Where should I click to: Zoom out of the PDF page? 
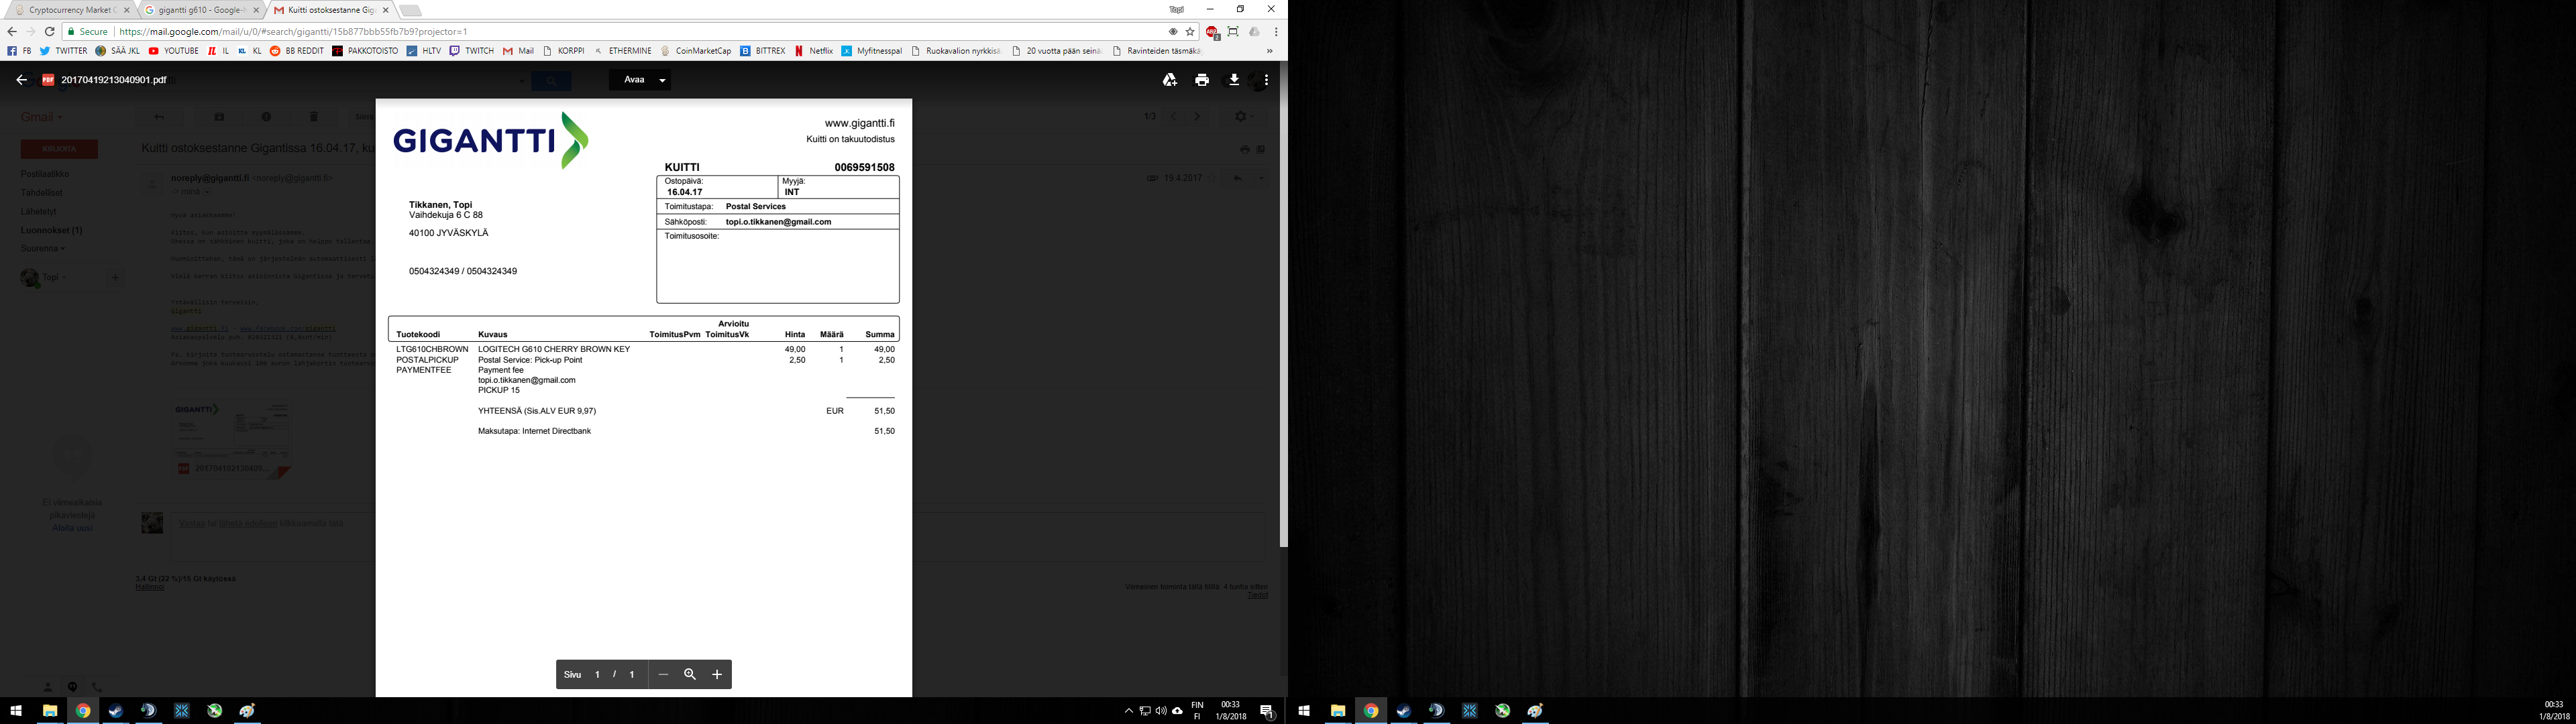tap(662, 675)
